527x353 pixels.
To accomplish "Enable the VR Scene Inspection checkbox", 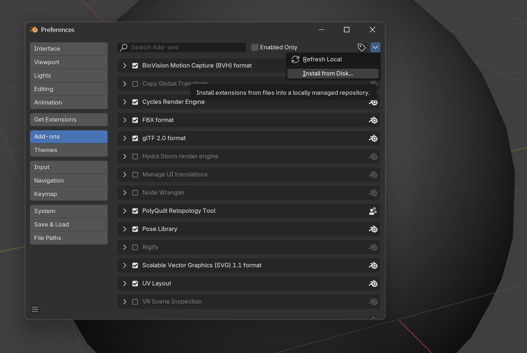I will [135, 301].
